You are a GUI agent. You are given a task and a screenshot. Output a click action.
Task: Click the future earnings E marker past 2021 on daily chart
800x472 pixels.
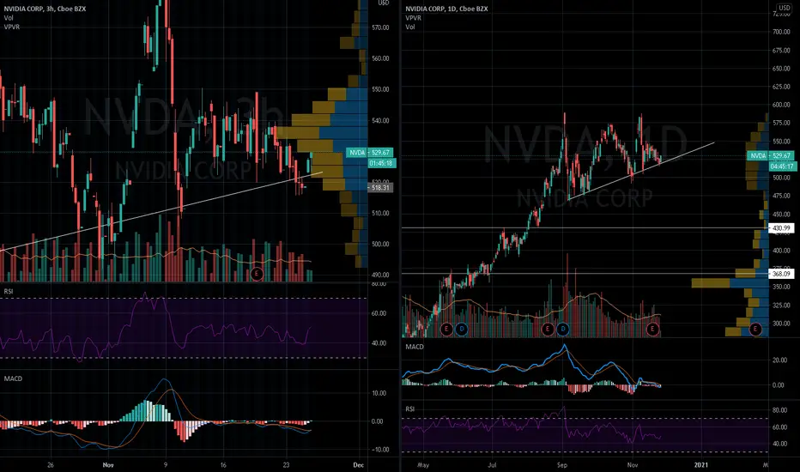coord(755,330)
